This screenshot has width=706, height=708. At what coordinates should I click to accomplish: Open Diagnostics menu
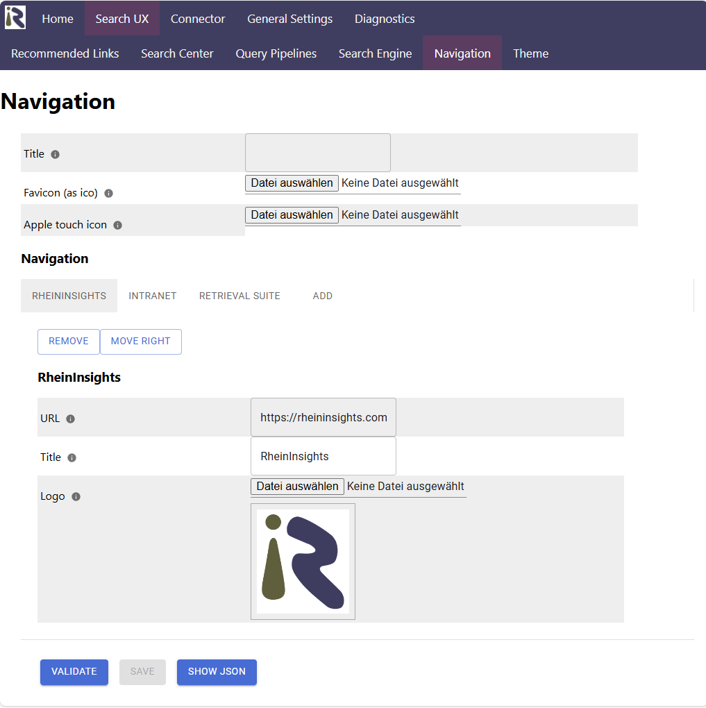[385, 19]
